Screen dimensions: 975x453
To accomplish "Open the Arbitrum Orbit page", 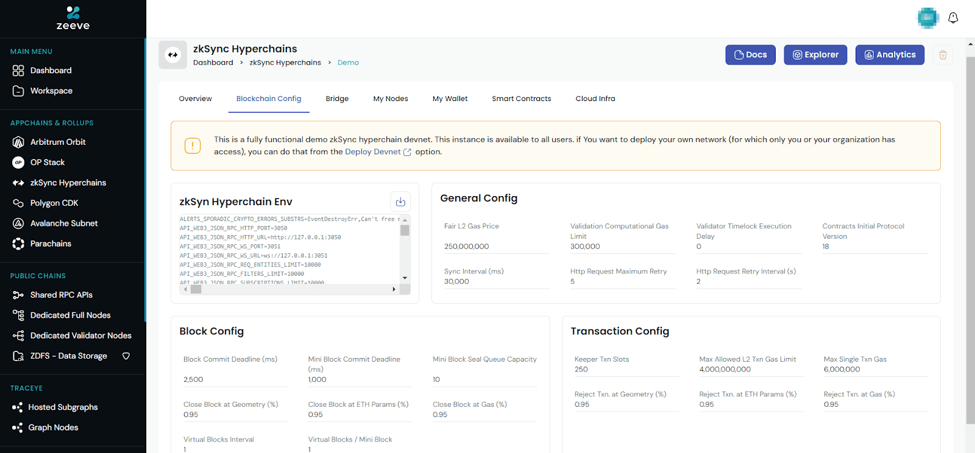I will [58, 142].
